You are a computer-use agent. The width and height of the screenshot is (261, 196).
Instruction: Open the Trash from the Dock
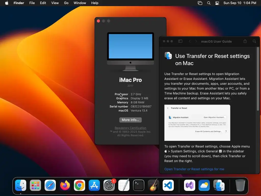point(240,185)
